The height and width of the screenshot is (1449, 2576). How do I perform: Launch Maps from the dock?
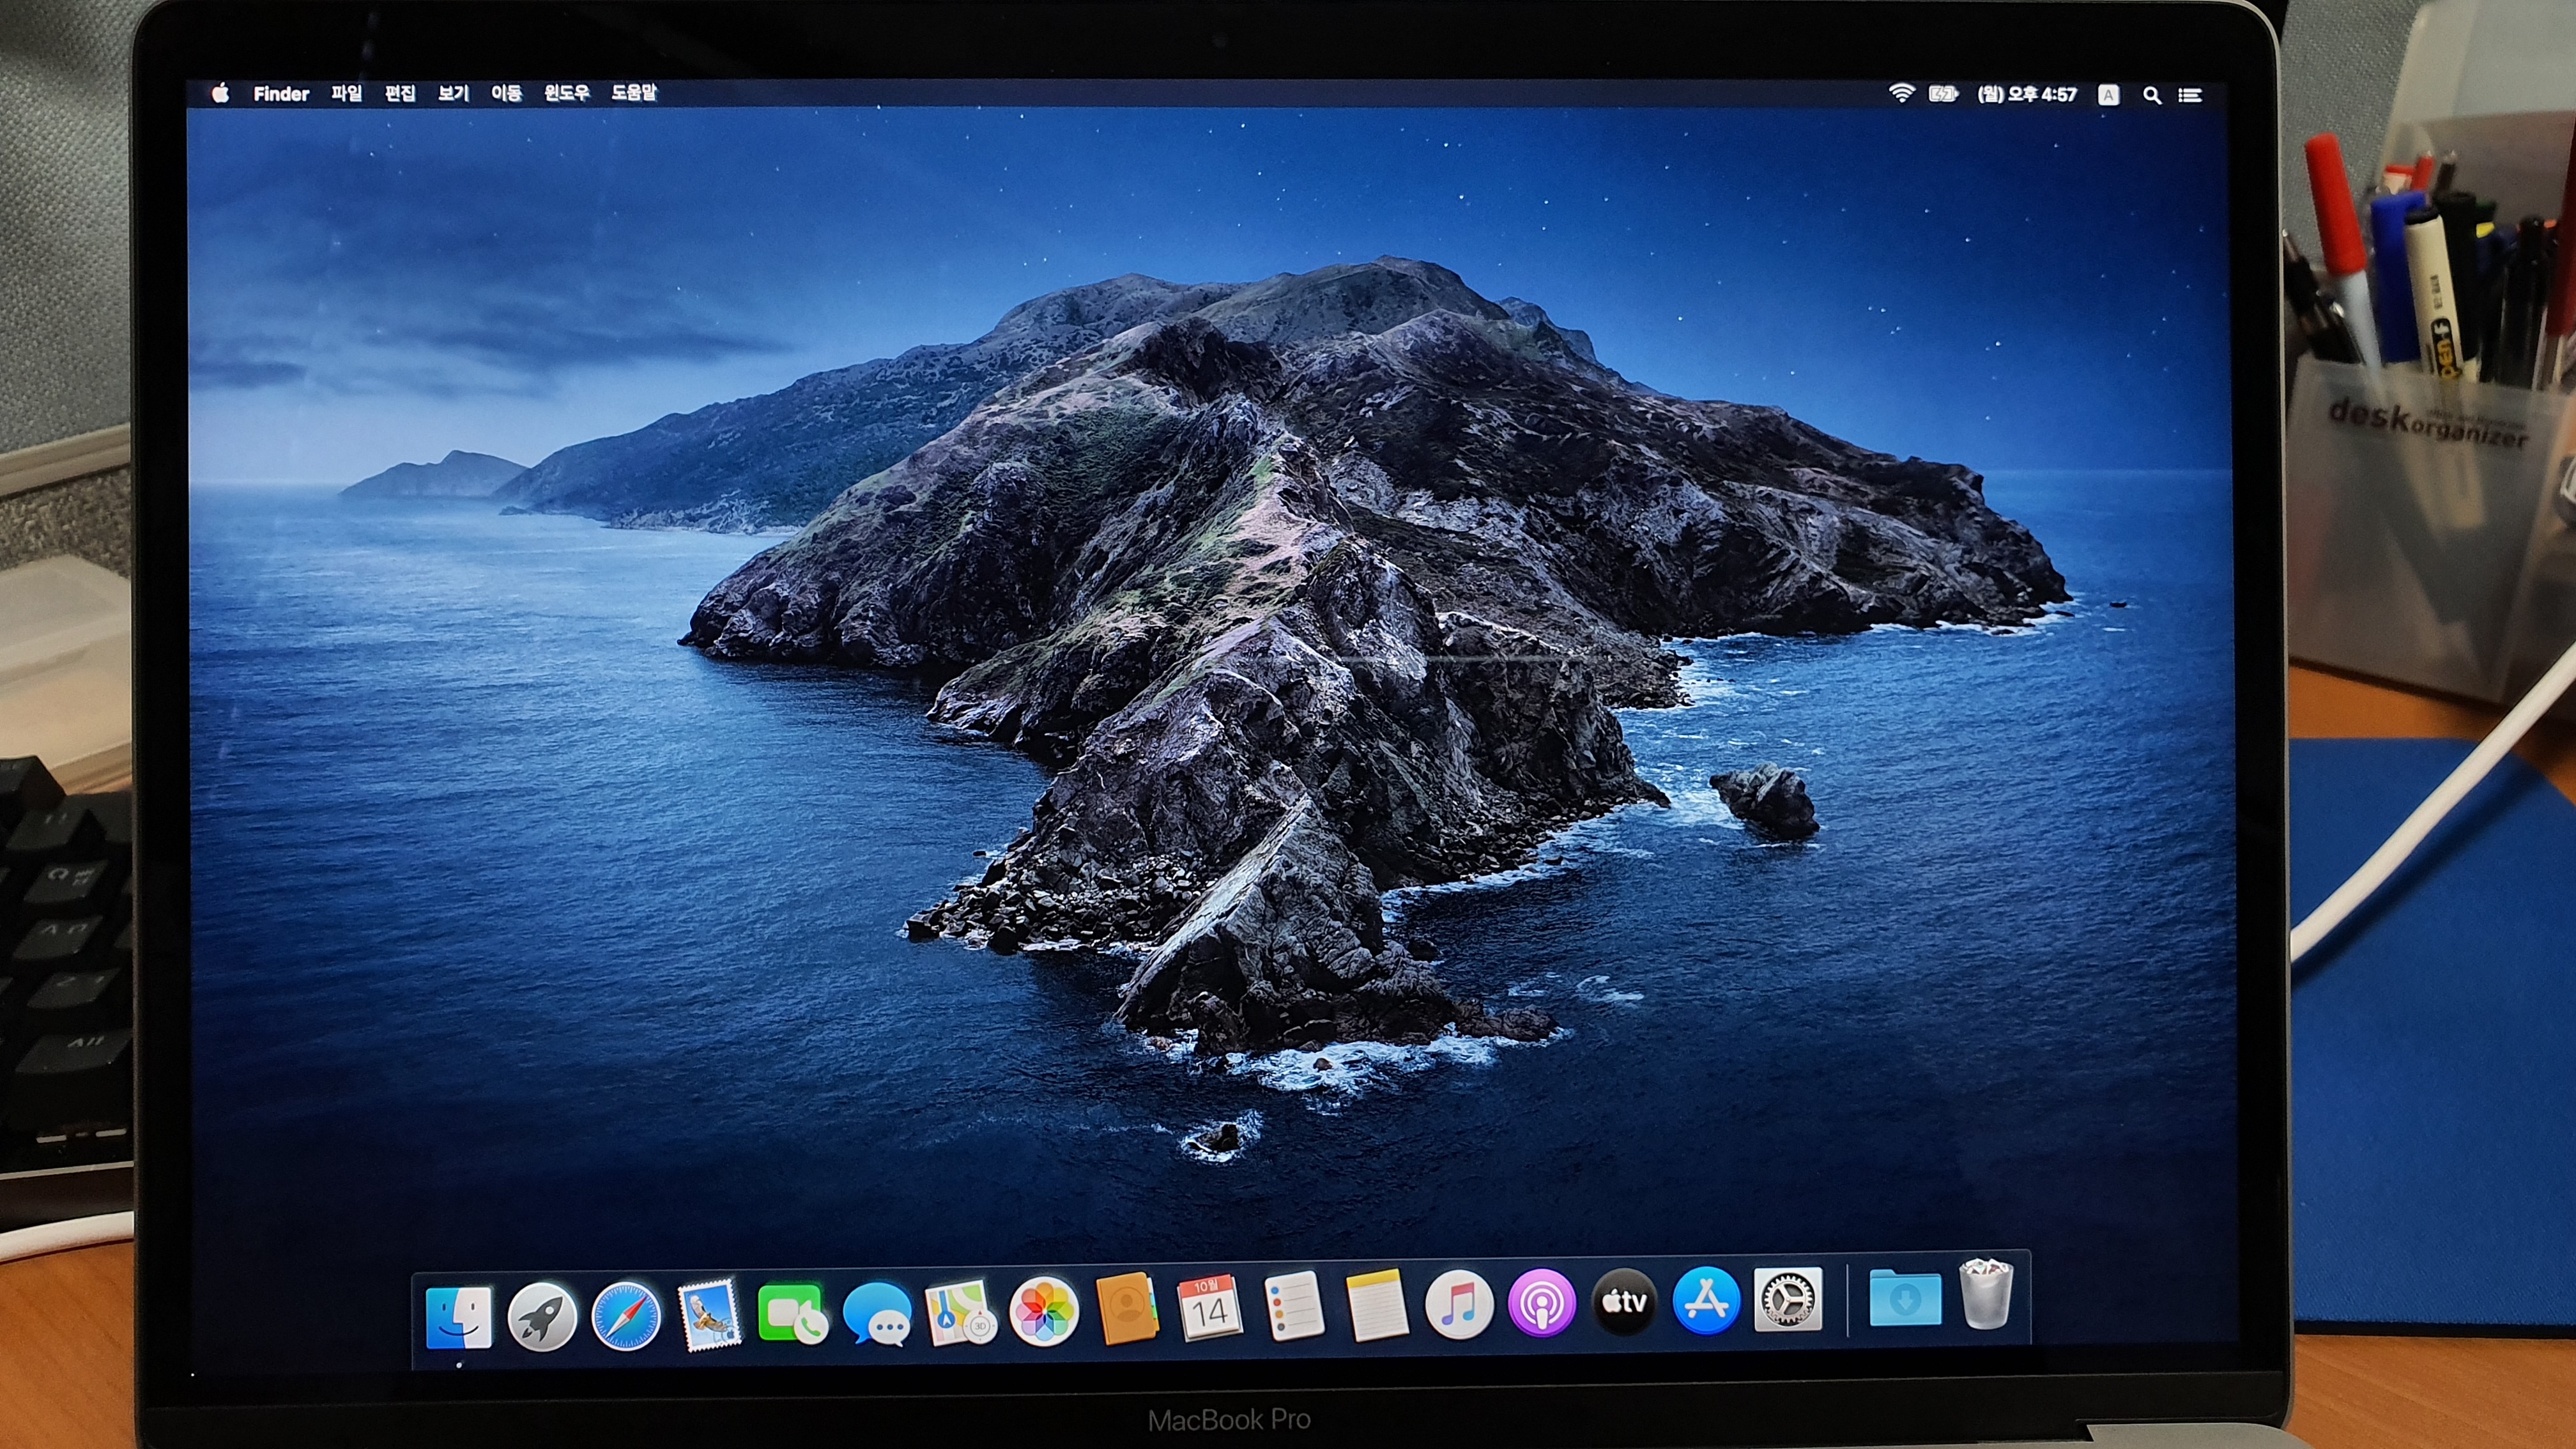tap(960, 1312)
